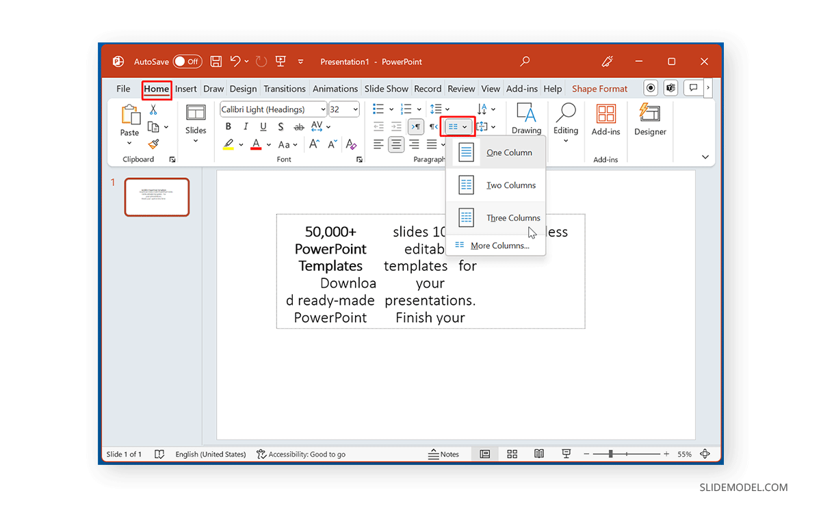Viewport: 821px width, 508px height.
Task: Click the Slide Sorter view icon
Action: (x=512, y=453)
